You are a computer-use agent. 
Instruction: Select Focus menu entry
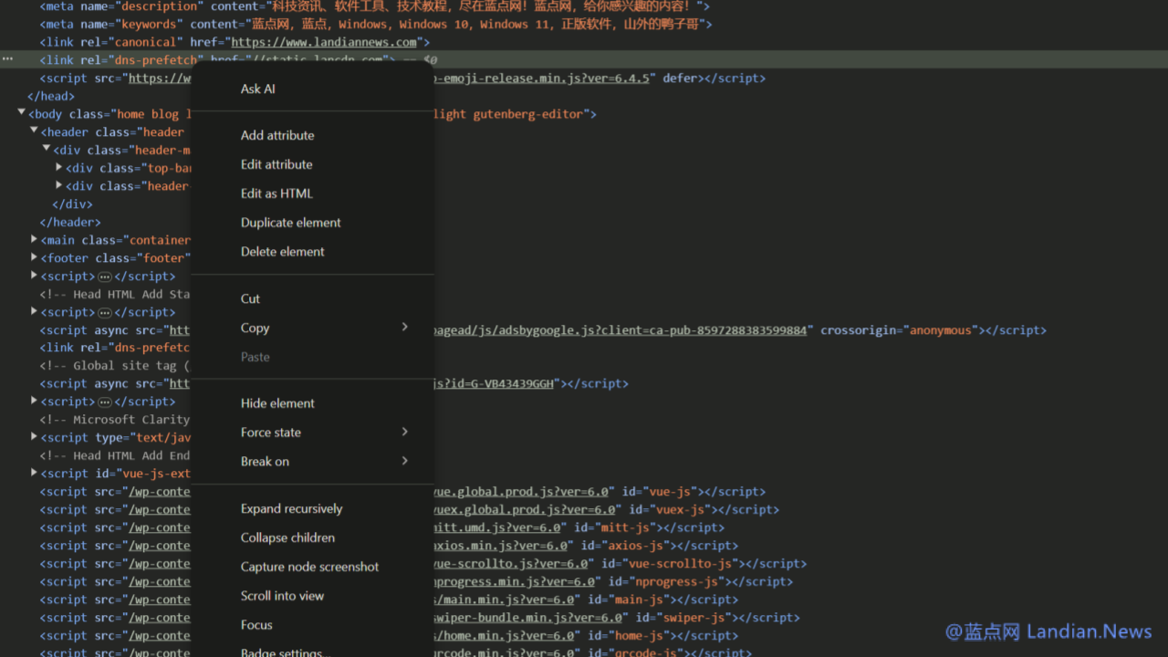click(x=256, y=625)
